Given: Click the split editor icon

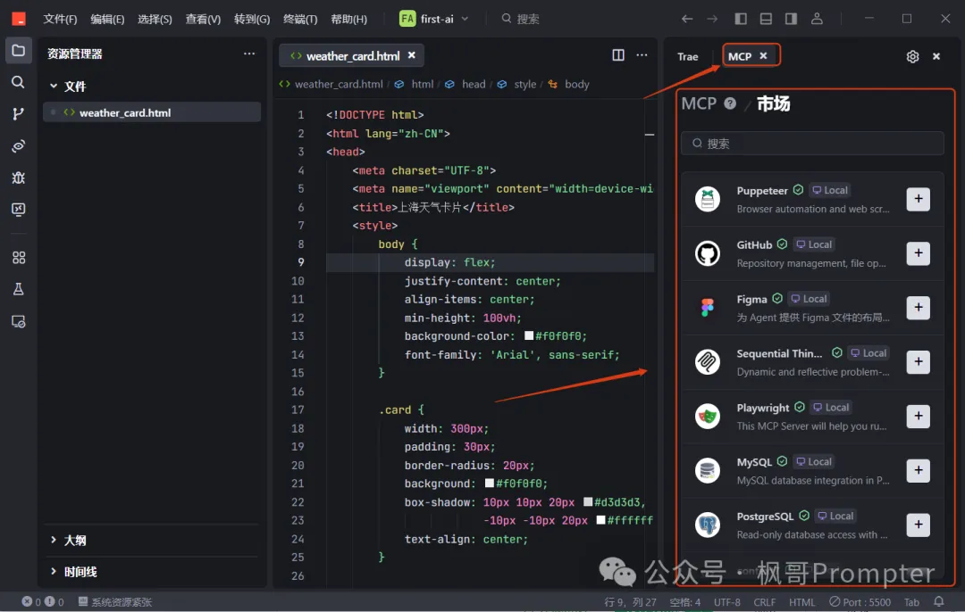Looking at the screenshot, I should point(618,55).
